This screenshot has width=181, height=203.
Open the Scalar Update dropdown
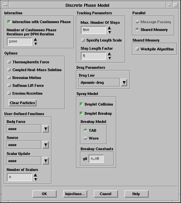[x=46, y=161]
